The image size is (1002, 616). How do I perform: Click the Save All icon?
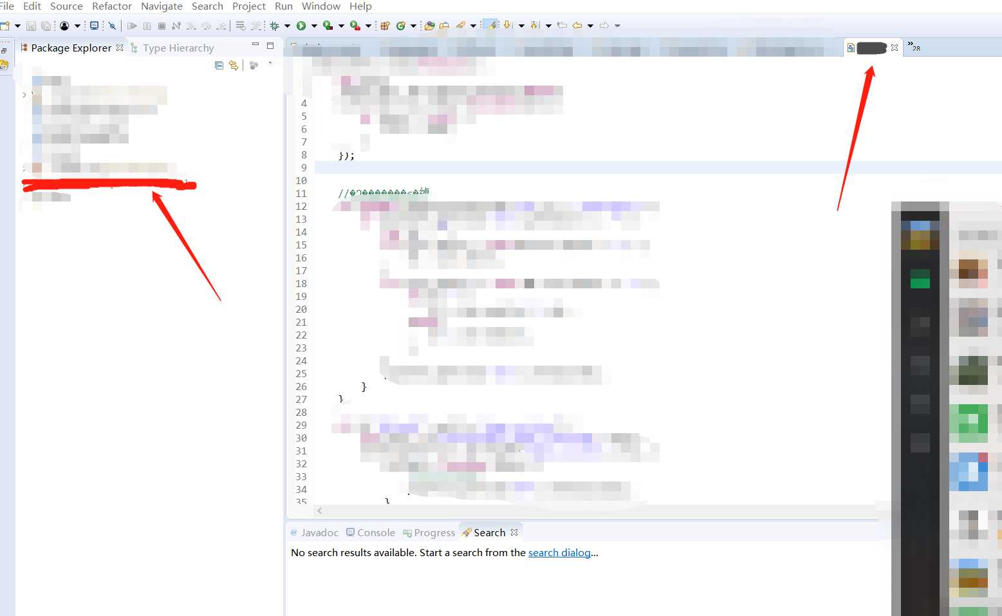46,26
